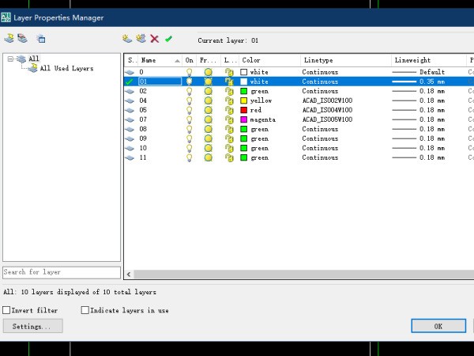Viewport: 474px width, 356px height.
Task: Select All Used Layers filter
Action: pyautogui.click(x=66, y=69)
